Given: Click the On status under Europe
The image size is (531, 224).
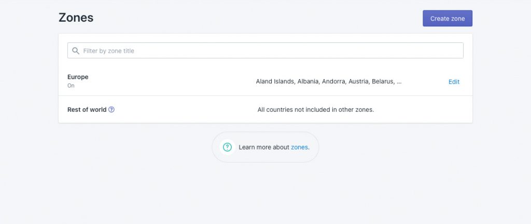Looking at the screenshot, I should (71, 85).
